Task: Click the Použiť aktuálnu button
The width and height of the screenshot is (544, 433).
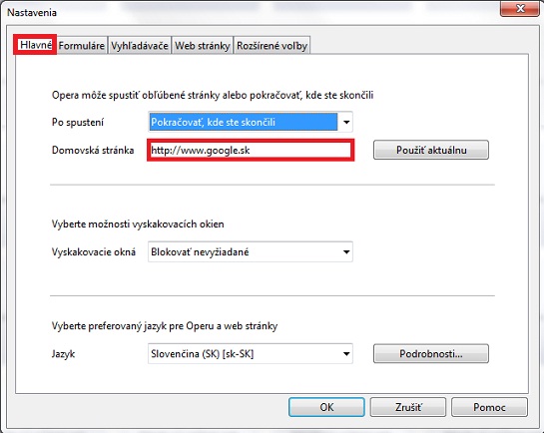Action: coord(431,150)
